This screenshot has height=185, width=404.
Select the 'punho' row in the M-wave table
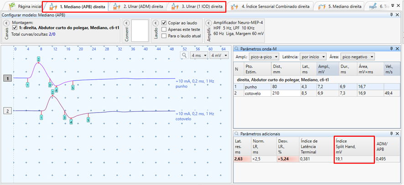pos(317,87)
